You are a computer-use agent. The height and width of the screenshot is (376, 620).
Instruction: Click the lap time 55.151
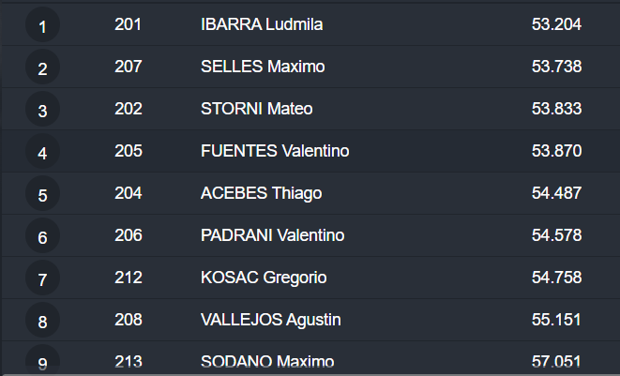pyautogui.click(x=556, y=320)
